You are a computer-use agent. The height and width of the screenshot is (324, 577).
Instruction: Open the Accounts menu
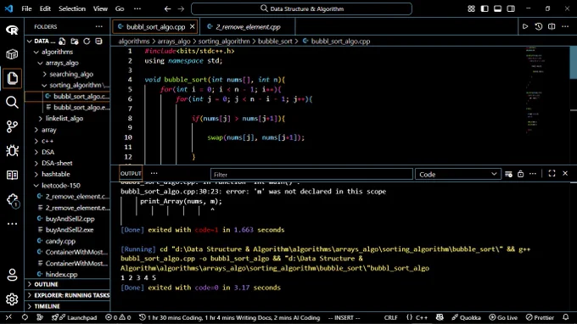12,275
